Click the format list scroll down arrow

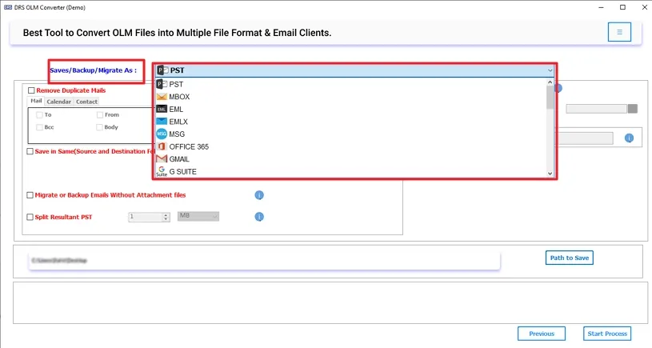coord(550,174)
